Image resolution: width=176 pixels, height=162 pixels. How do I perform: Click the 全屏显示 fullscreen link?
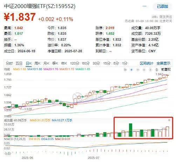click(163, 63)
